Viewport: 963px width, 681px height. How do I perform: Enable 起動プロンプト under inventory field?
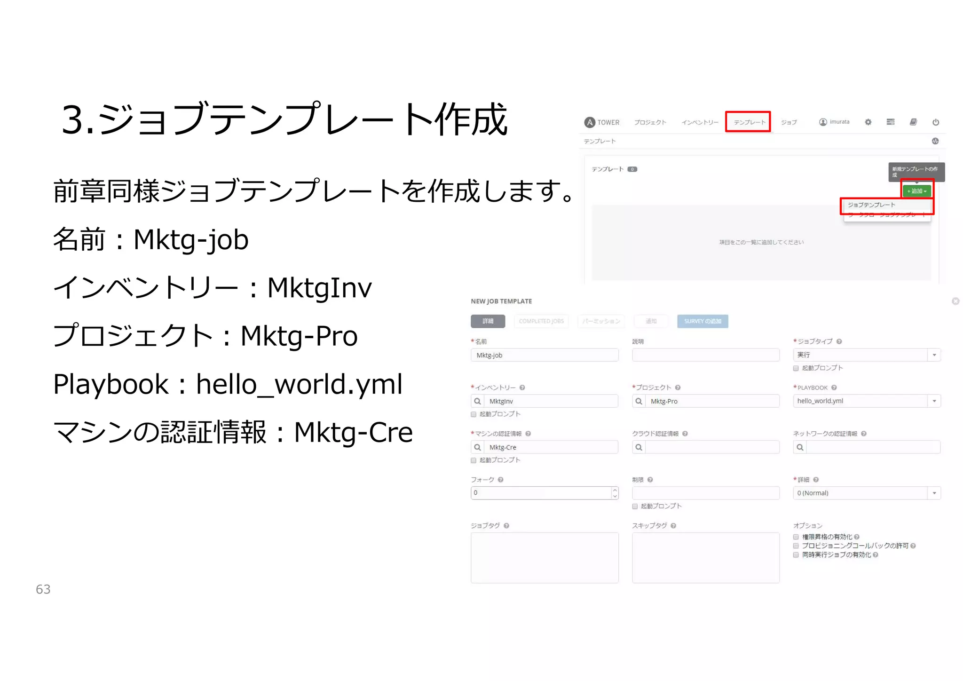474,414
